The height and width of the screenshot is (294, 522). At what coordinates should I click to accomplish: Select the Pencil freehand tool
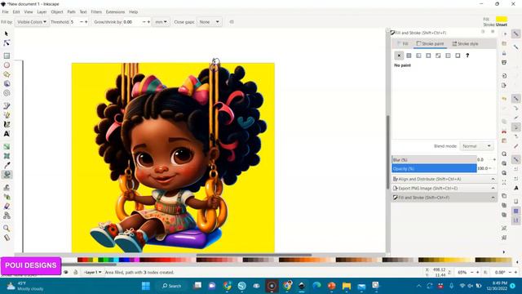7,115
